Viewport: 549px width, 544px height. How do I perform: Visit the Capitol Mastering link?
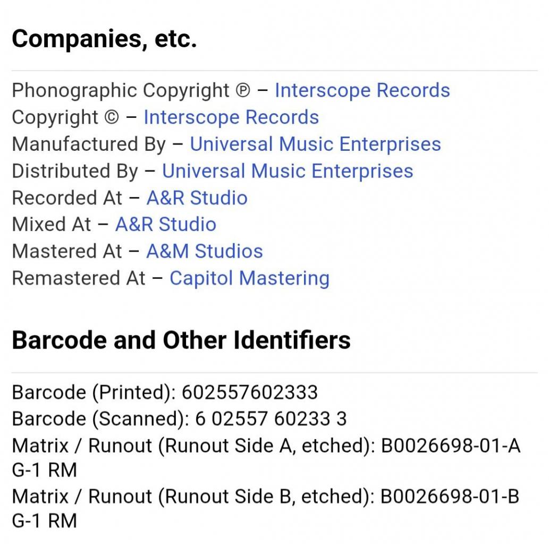coord(249,278)
